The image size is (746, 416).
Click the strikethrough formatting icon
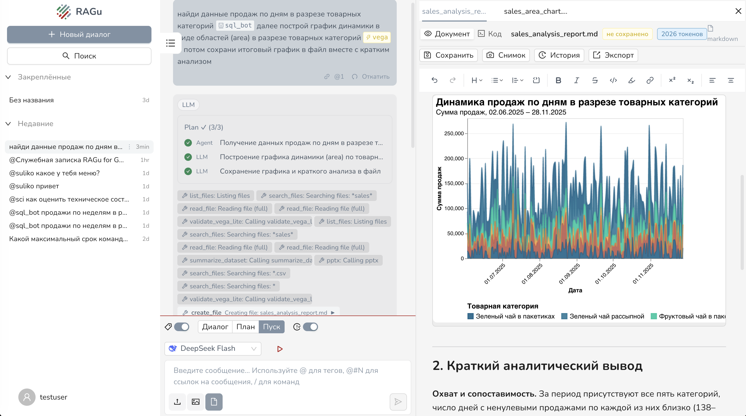click(595, 80)
